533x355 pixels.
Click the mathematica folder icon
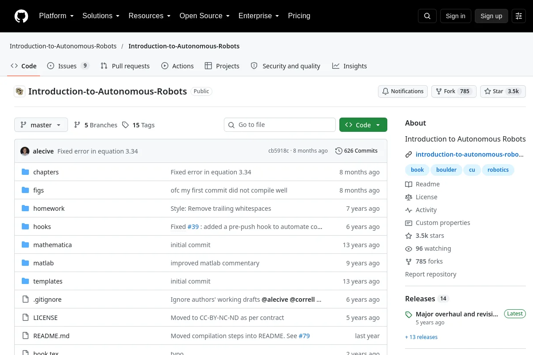tap(25, 245)
